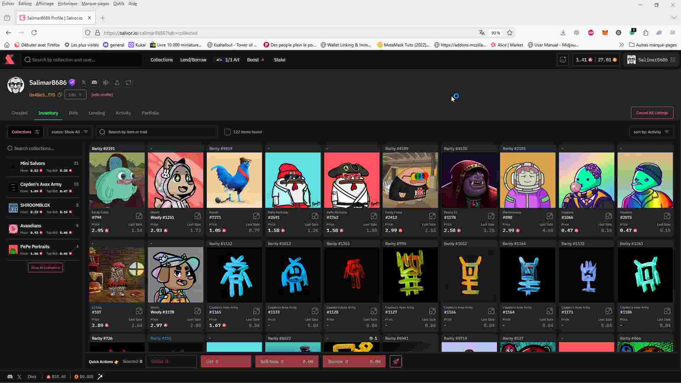Click the red rocket icon in Quick Actions
The image size is (681, 383).
point(396,361)
